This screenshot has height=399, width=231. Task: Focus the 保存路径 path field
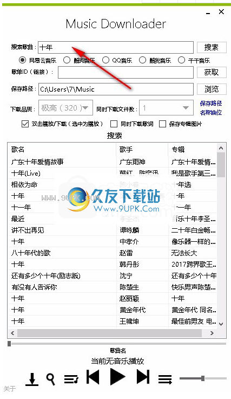pyautogui.click(x=116, y=89)
